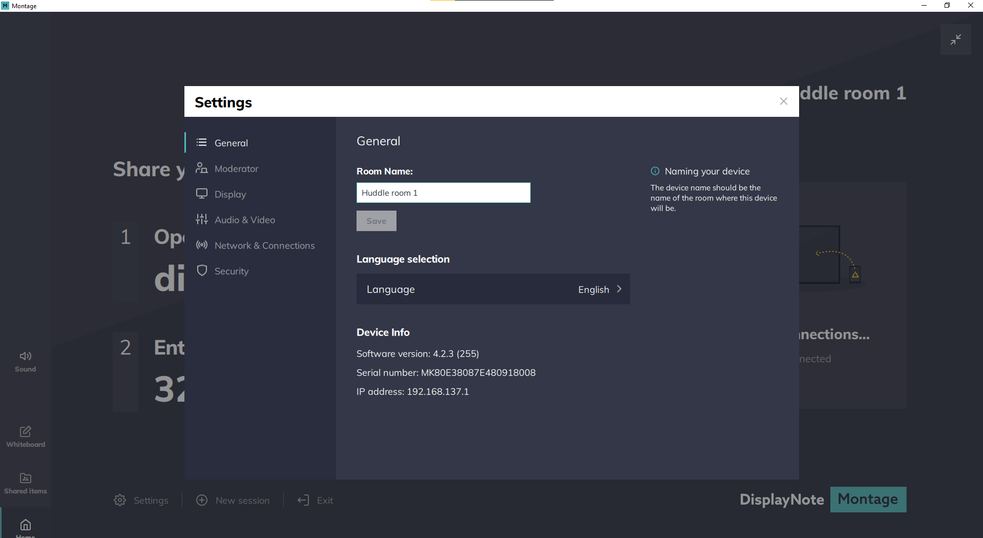Screen dimensions: 983x538
Task: Click the Network broadcast icon
Action: click(x=202, y=245)
